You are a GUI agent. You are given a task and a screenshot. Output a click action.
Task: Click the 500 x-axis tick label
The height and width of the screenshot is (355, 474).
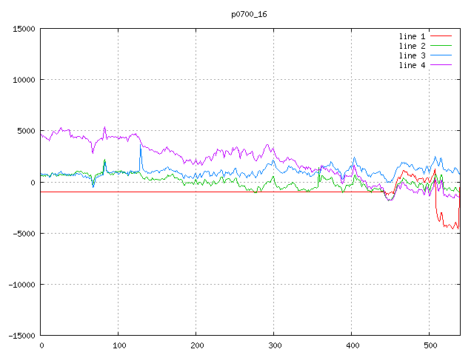429,345
